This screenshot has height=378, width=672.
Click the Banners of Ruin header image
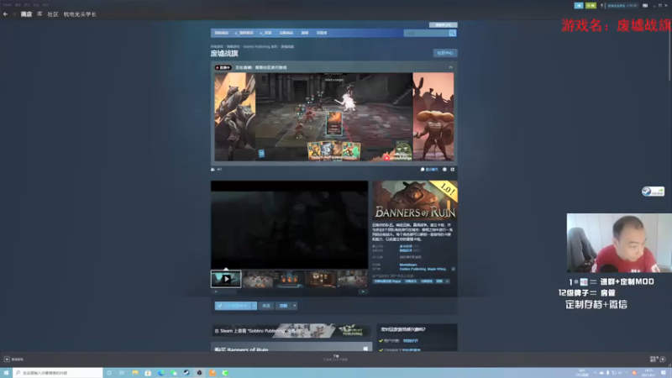pos(414,200)
